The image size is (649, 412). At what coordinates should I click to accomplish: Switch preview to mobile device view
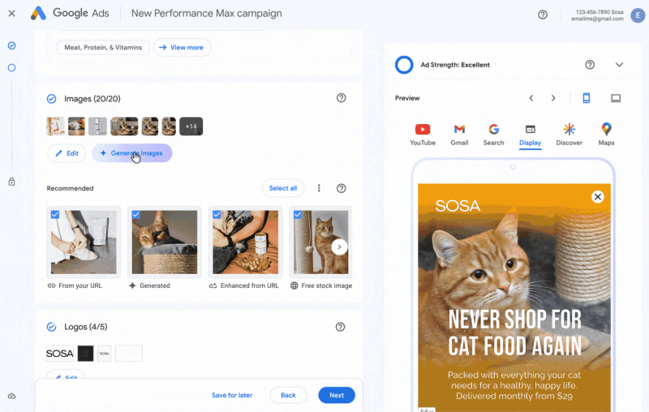(587, 98)
